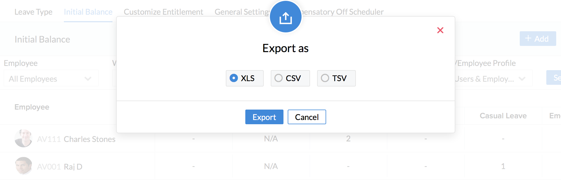
Task: Click the blue export upload icon
Action: pos(285,17)
